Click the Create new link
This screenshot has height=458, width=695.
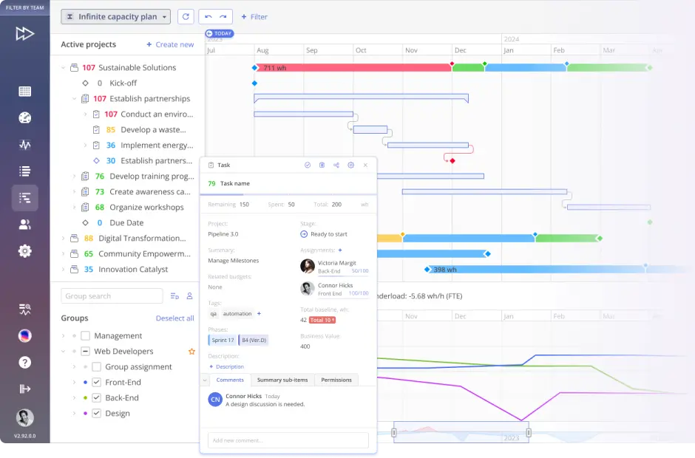pyautogui.click(x=170, y=44)
